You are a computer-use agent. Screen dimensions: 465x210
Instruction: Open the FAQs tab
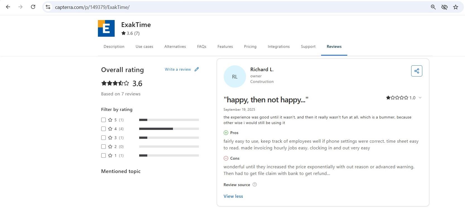point(202,46)
